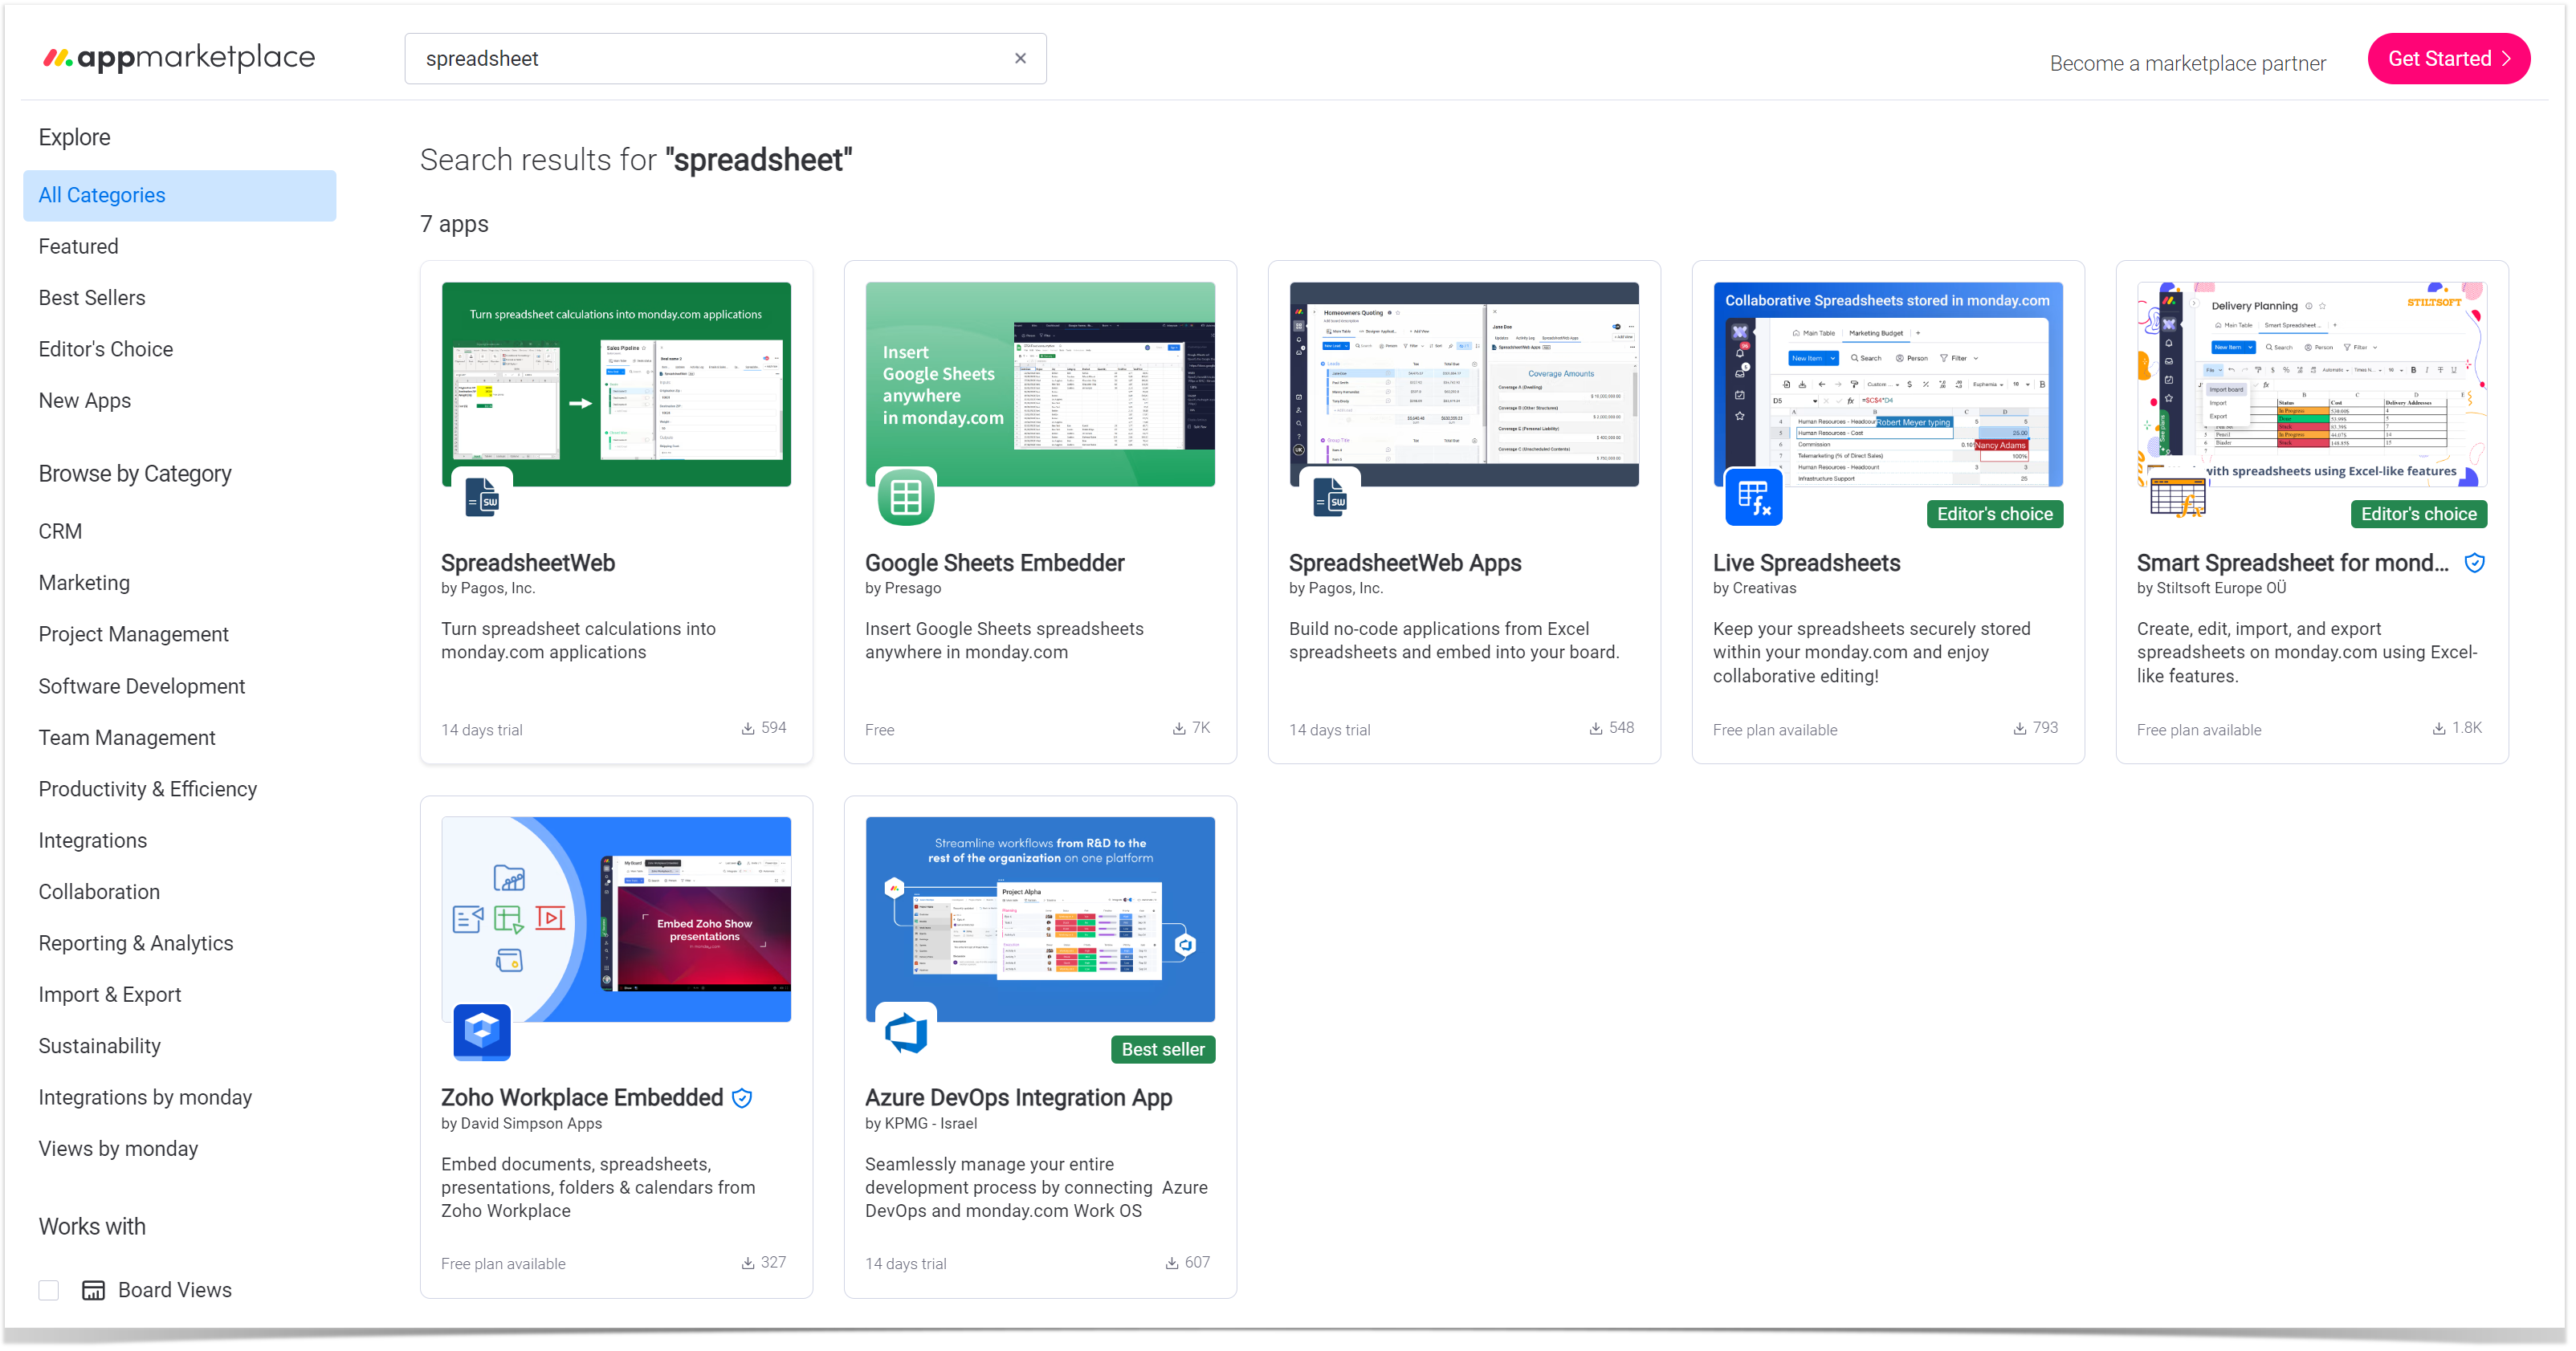Screen dimensions: 2576x1351
Task: Click download icon on Smart Spreadsheet card
Action: (x=2439, y=728)
